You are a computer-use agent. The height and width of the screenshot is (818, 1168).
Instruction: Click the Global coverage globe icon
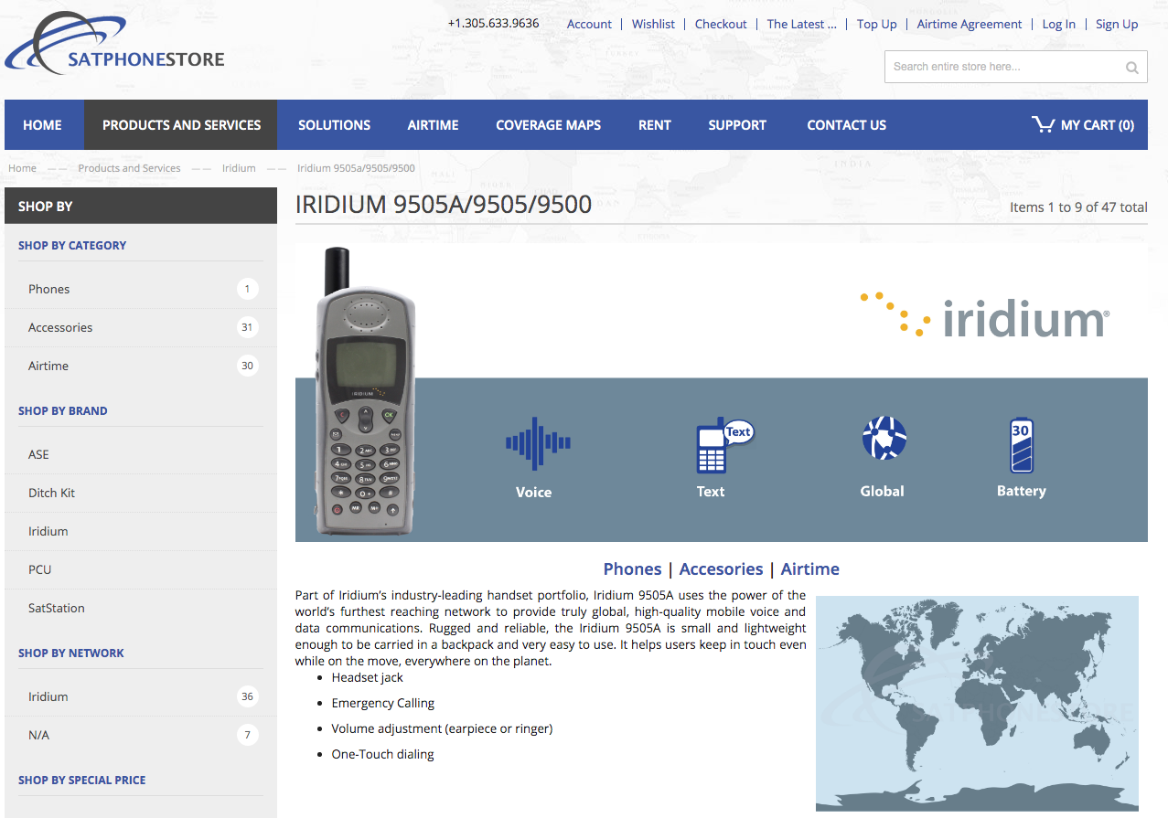coord(884,439)
